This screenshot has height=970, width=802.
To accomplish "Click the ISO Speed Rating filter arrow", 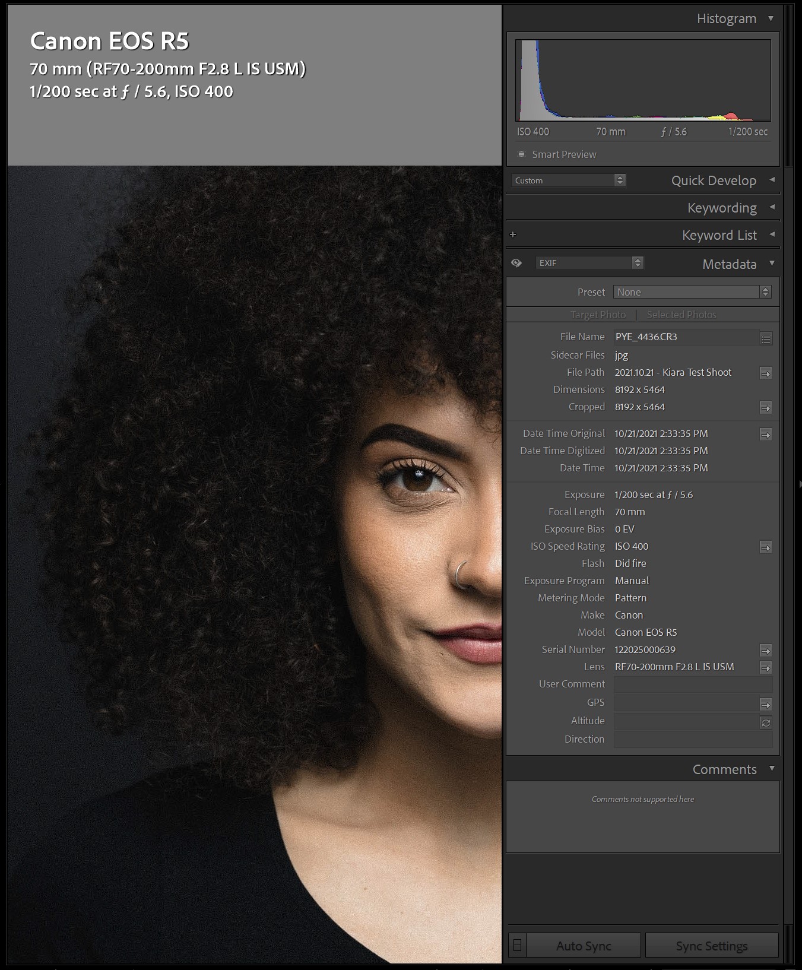I will pyautogui.click(x=766, y=547).
